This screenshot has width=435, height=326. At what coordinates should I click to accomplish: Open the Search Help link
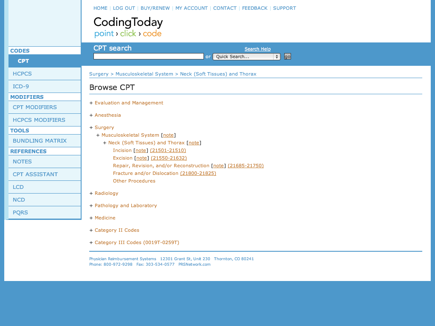click(x=257, y=49)
